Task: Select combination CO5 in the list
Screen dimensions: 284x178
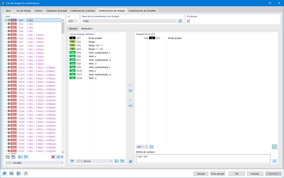Action: click(33, 35)
